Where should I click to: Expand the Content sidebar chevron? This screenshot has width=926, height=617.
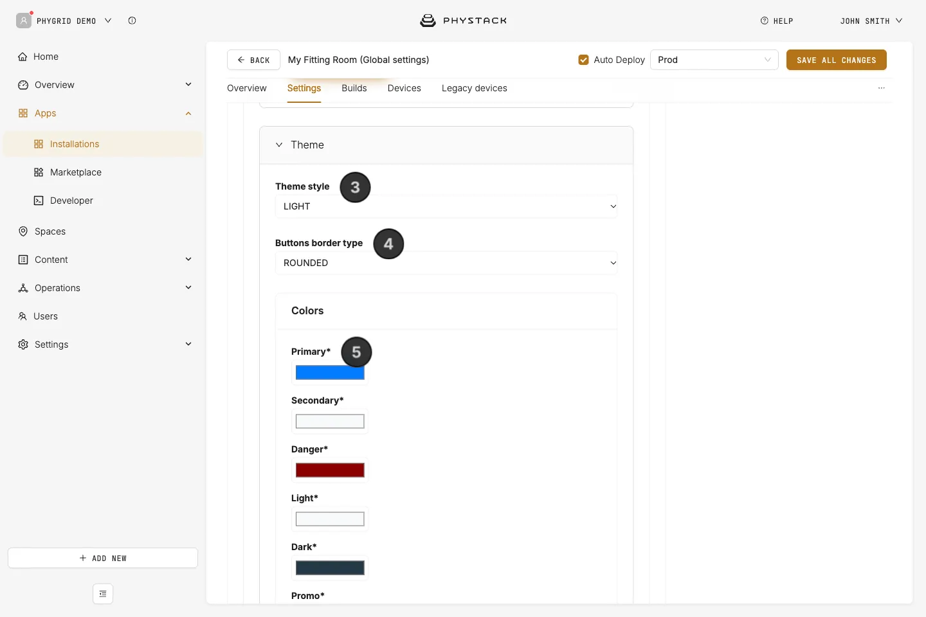(x=188, y=259)
